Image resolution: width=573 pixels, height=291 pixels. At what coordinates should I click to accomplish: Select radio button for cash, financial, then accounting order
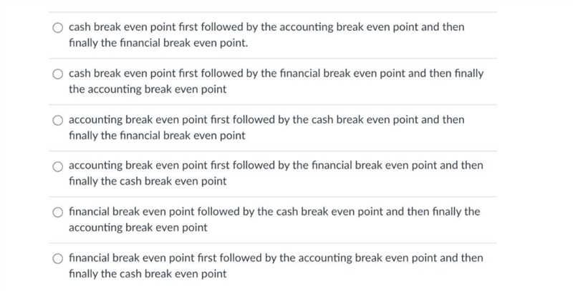[58, 74]
